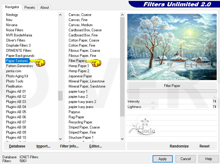Click the category list scroll-up arrow
Viewport: 220px width, 164px height.
click(60, 15)
